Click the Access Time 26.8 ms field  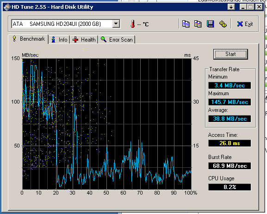pos(230,143)
